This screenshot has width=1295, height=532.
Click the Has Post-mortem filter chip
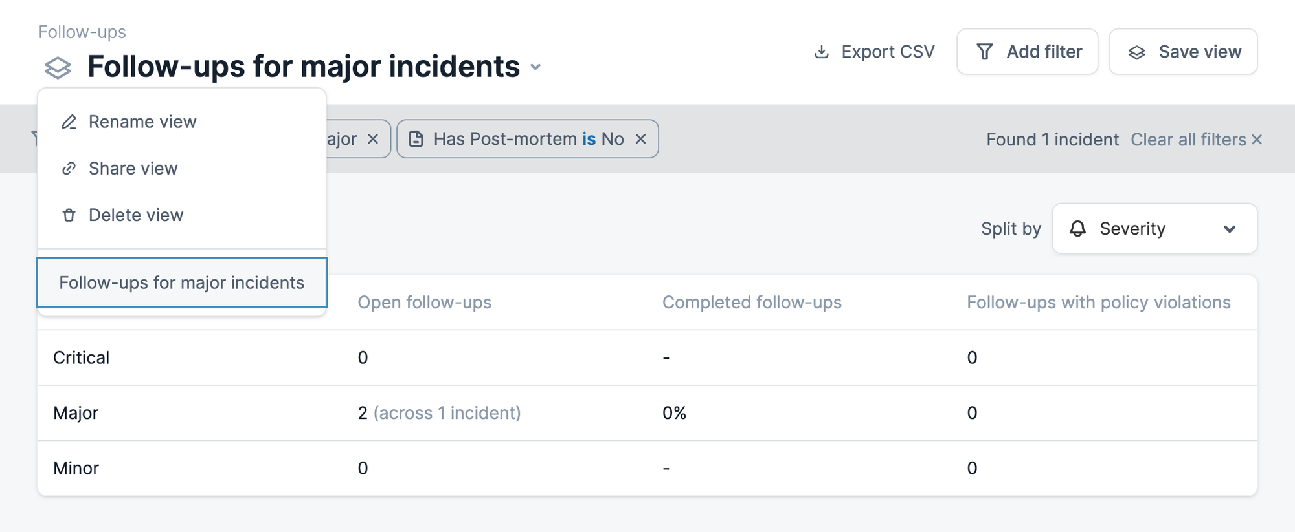tap(518, 139)
